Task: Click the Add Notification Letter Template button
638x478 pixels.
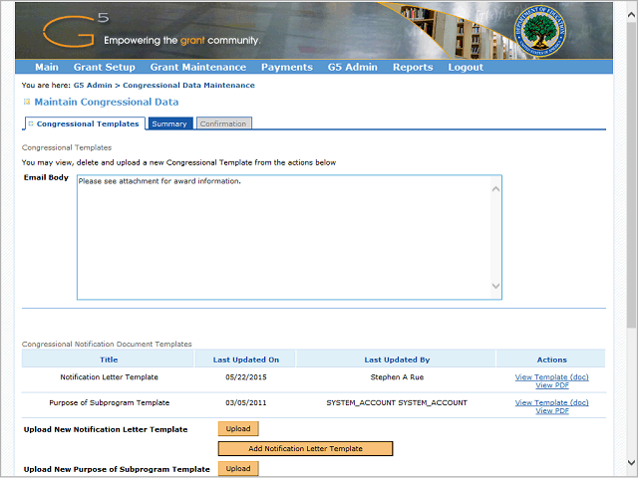Action: [305, 449]
